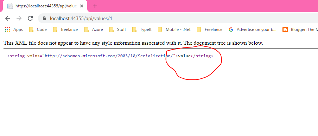Open the Apps grid shortcut

pyautogui.click(x=14, y=30)
